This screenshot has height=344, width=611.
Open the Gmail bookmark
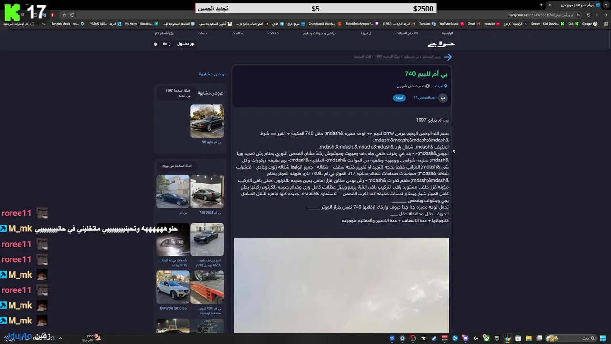[474, 24]
